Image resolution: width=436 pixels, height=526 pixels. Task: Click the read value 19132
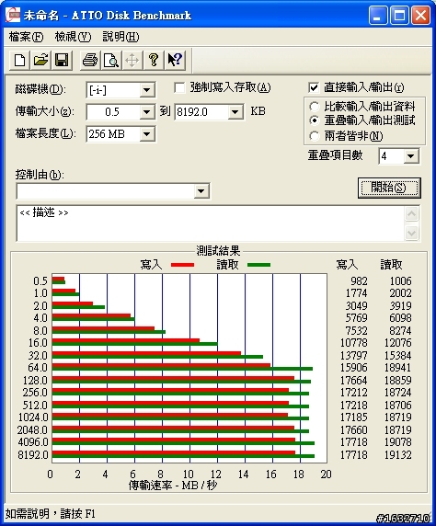click(x=397, y=455)
